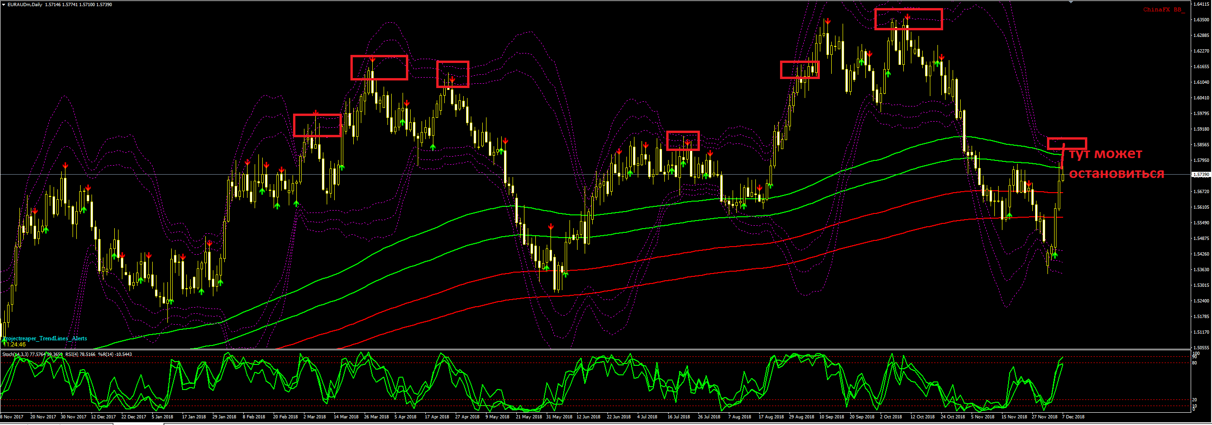Click the 1.56720 price axis label
The height and width of the screenshot is (425, 1212).
coord(1201,192)
